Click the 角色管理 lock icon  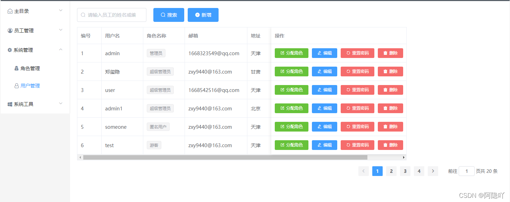pos(17,68)
